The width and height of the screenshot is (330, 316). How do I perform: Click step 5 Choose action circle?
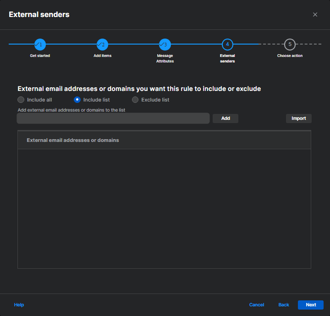pos(290,45)
